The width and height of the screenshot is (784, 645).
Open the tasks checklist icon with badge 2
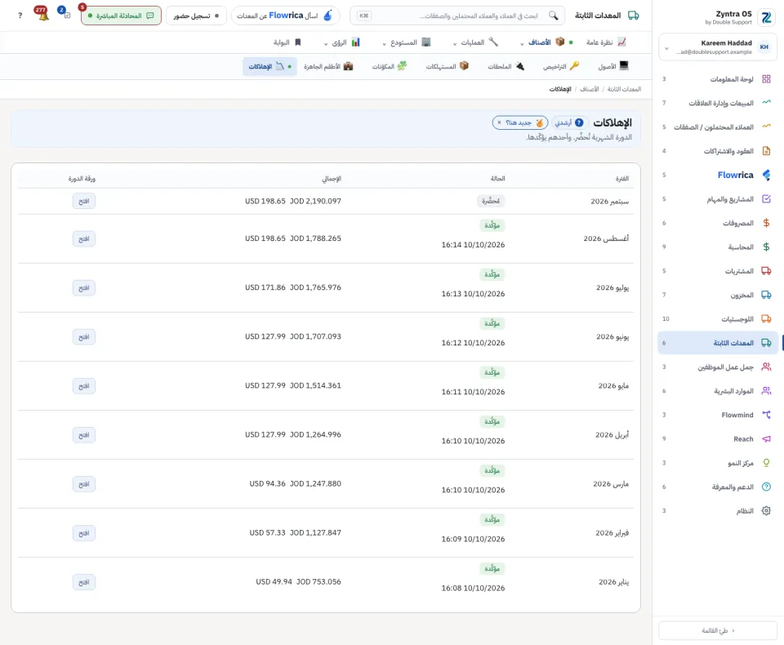click(65, 14)
